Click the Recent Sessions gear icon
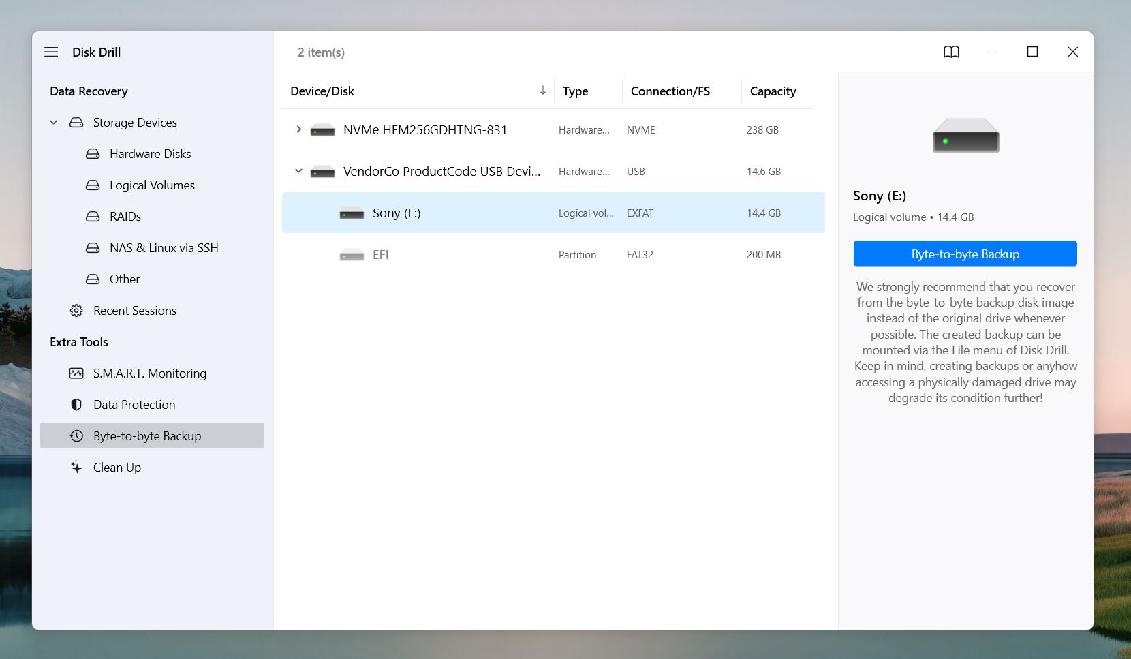Image resolution: width=1131 pixels, height=659 pixels. pos(76,311)
